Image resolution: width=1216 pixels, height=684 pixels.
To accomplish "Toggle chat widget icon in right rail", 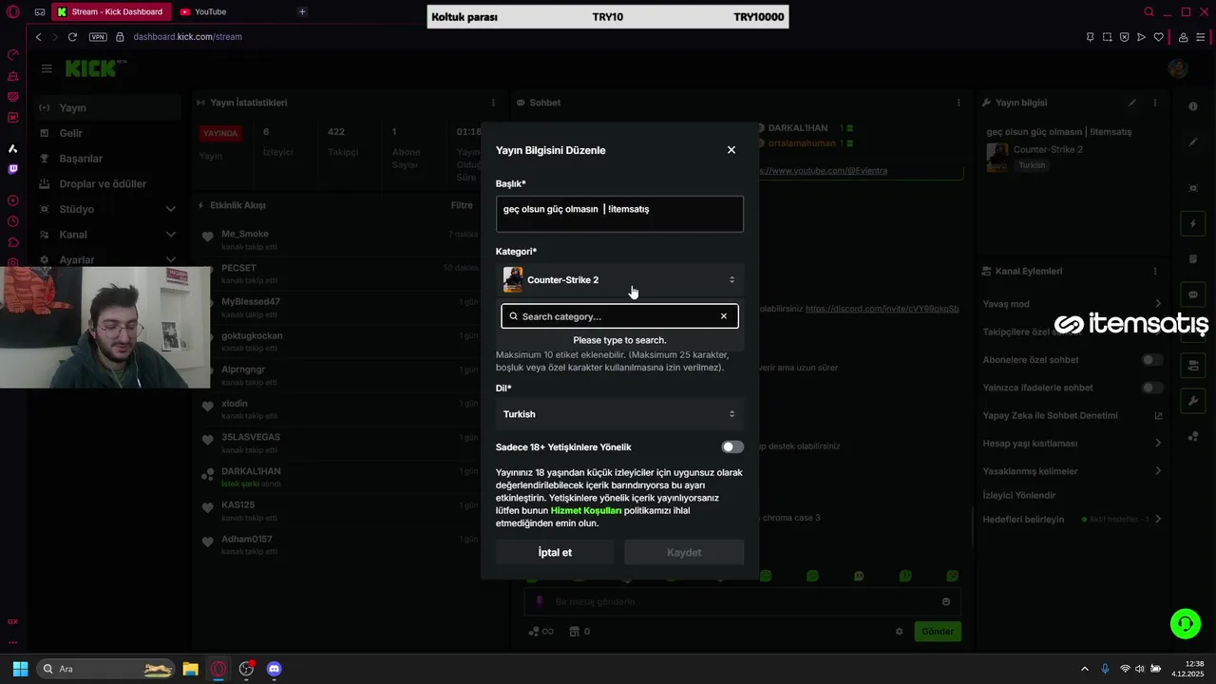I will pos(1193,294).
